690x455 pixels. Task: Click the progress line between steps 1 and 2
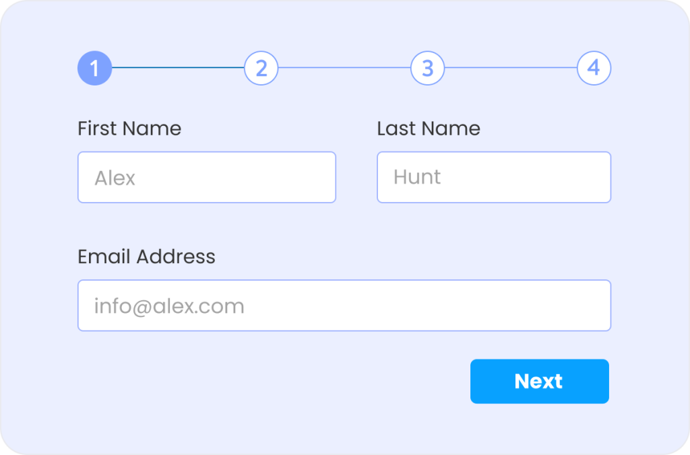pyautogui.click(x=178, y=68)
